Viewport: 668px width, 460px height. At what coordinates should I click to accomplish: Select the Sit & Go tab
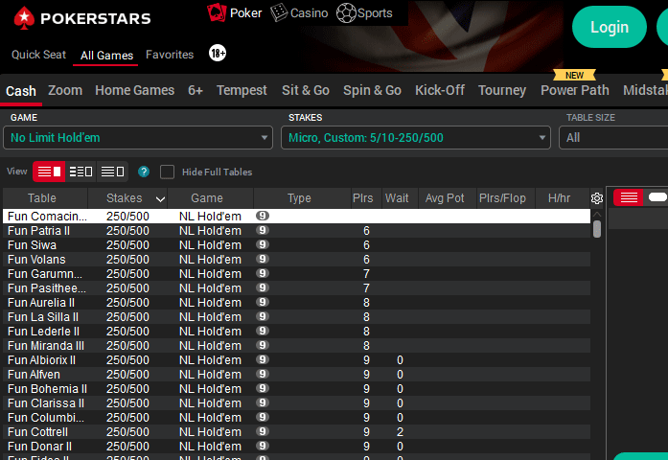tap(306, 90)
